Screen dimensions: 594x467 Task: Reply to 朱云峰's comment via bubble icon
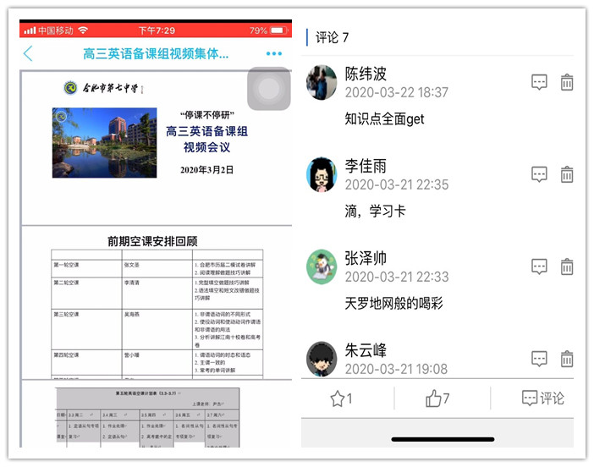pos(539,358)
